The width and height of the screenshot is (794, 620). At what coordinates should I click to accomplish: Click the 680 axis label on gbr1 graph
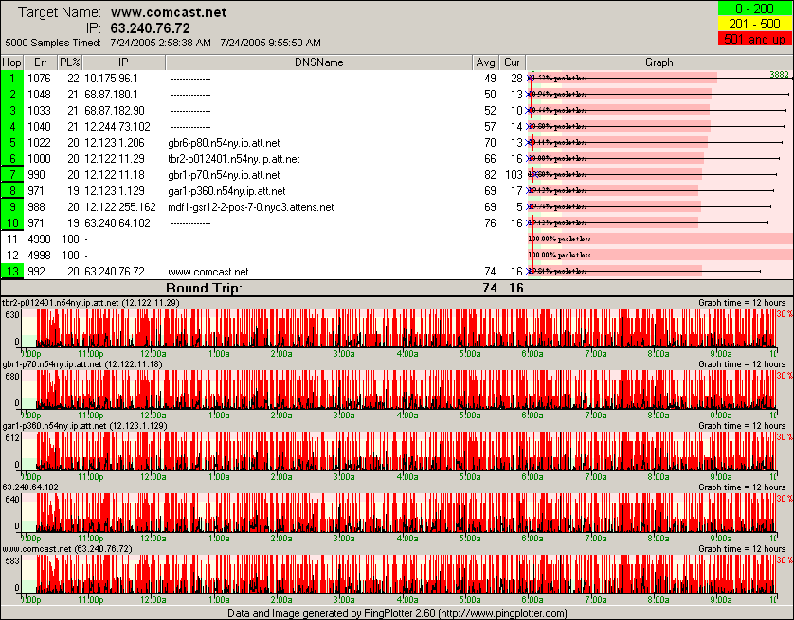(x=12, y=377)
